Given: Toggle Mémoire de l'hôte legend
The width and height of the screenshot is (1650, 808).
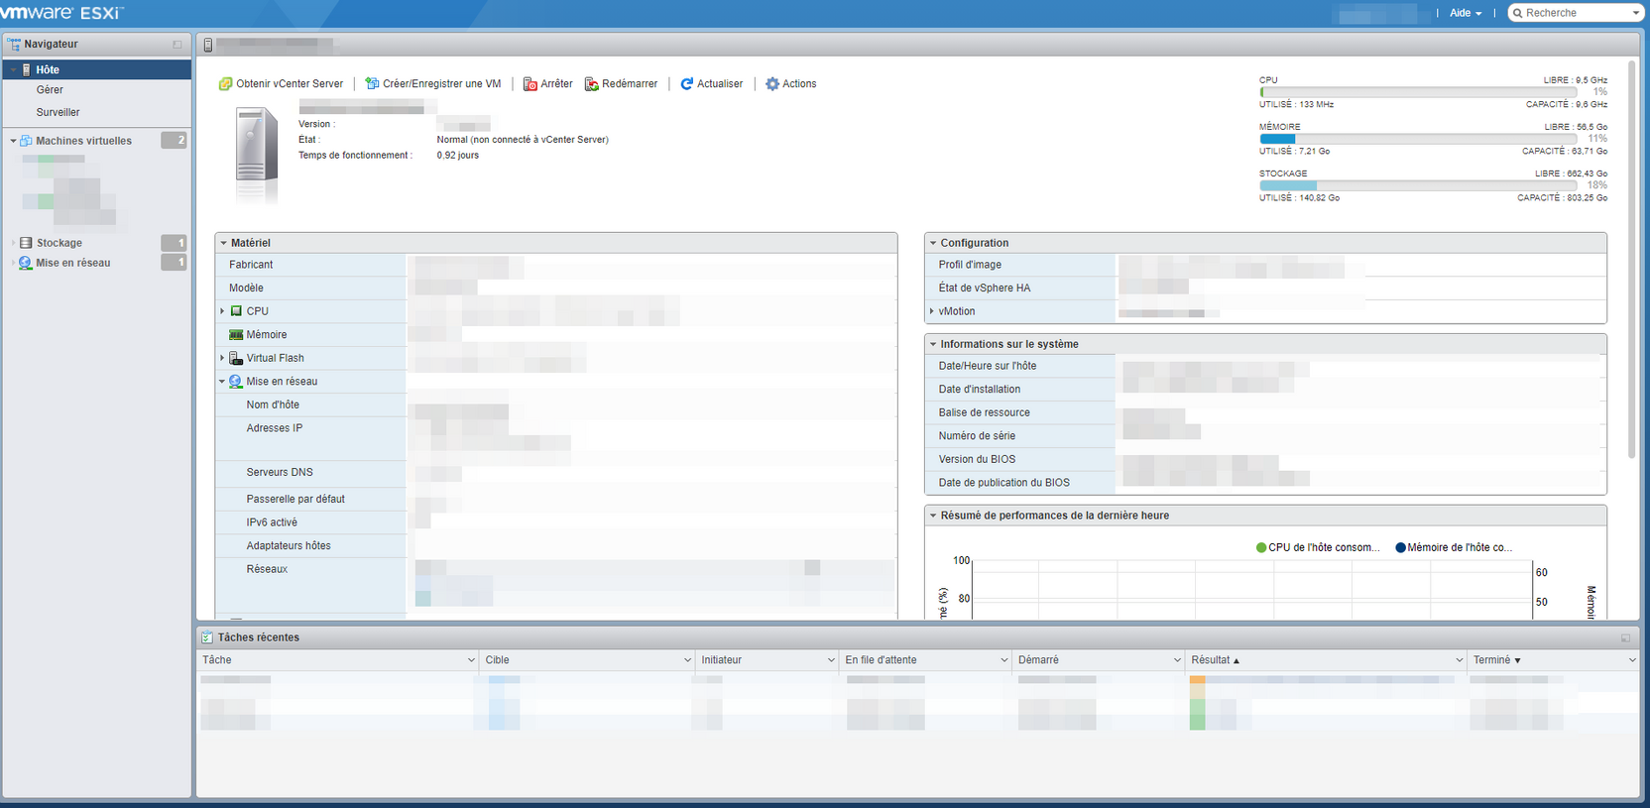Looking at the screenshot, I should [1454, 547].
